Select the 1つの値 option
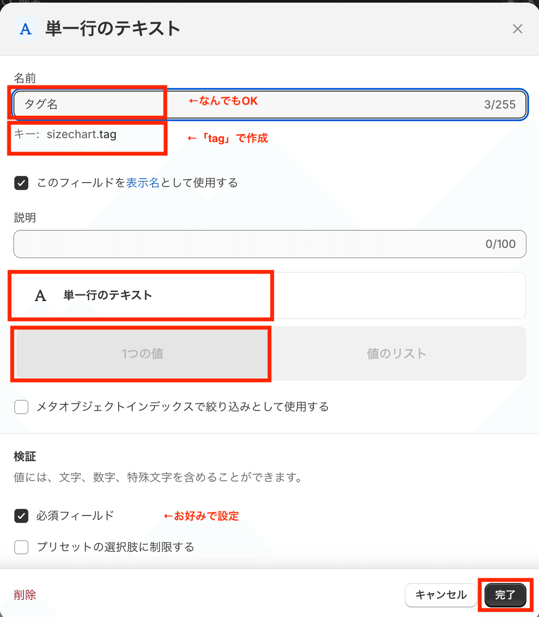Screen dimensions: 539x617 pyautogui.click(x=142, y=354)
